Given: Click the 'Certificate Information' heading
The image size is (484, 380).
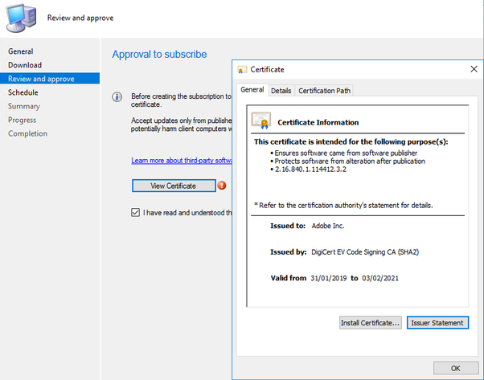Looking at the screenshot, I should (318, 122).
